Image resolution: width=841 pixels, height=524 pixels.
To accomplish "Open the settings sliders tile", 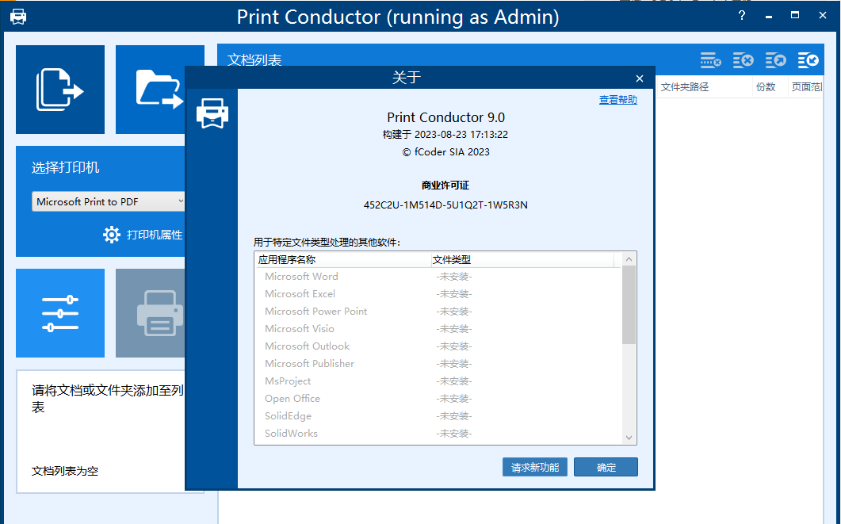I will point(60,313).
